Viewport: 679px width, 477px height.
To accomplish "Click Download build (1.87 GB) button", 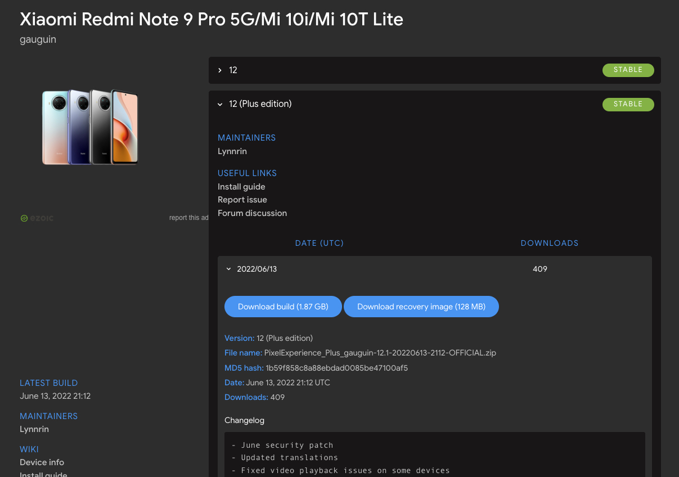I will 283,307.
